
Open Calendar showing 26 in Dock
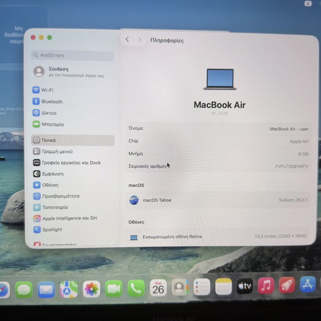point(158,288)
